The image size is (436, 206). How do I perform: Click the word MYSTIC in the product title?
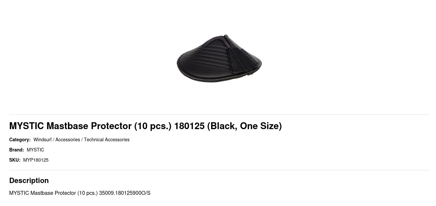pos(27,126)
